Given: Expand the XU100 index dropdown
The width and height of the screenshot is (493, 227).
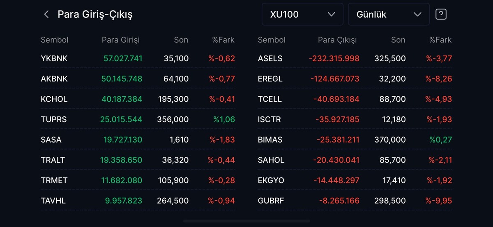Looking at the screenshot, I should coord(302,14).
